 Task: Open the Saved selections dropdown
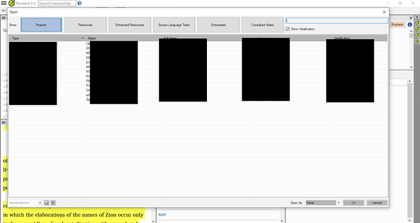coord(40,203)
